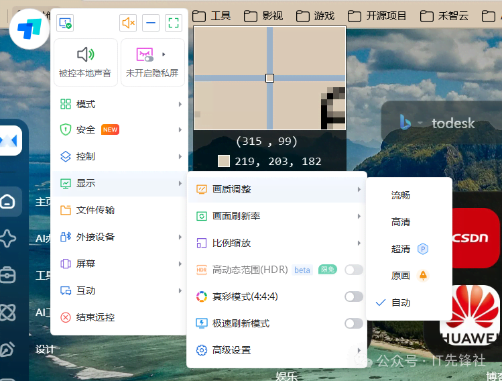This screenshot has width=502, height=381.
Task: Click the 被控本地声音 speaker button
Action: point(85,62)
